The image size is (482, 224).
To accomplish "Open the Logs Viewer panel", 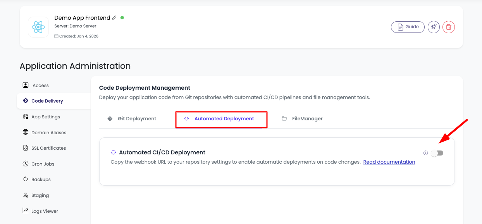I will [x=45, y=211].
